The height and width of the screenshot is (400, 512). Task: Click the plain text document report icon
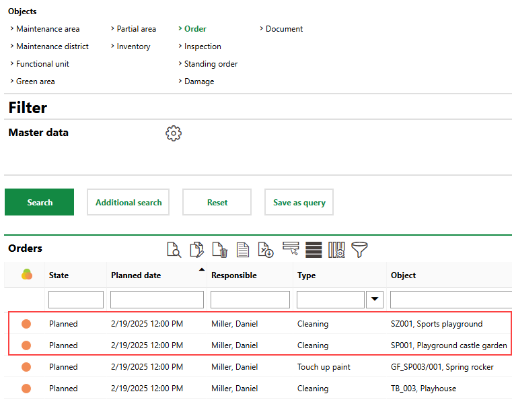point(242,250)
